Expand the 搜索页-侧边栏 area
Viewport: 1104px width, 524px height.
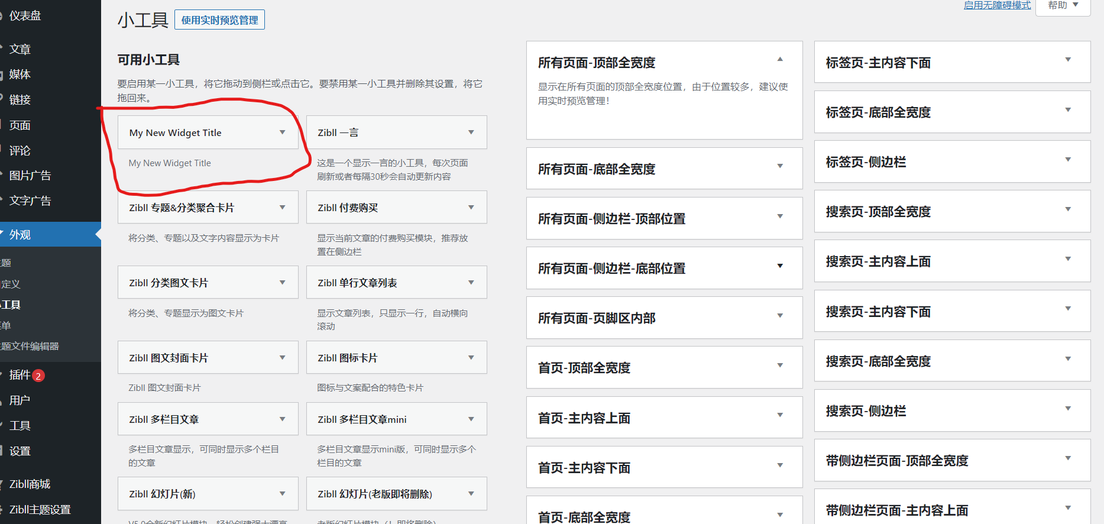point(1068,409)
